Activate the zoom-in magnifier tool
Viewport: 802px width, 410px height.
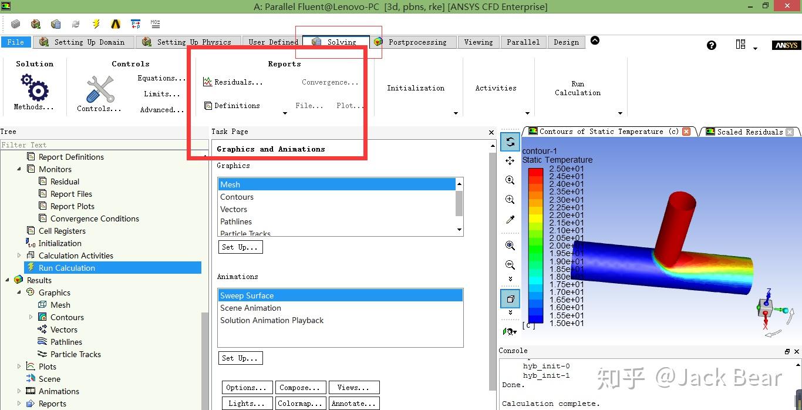pos(510,199)
